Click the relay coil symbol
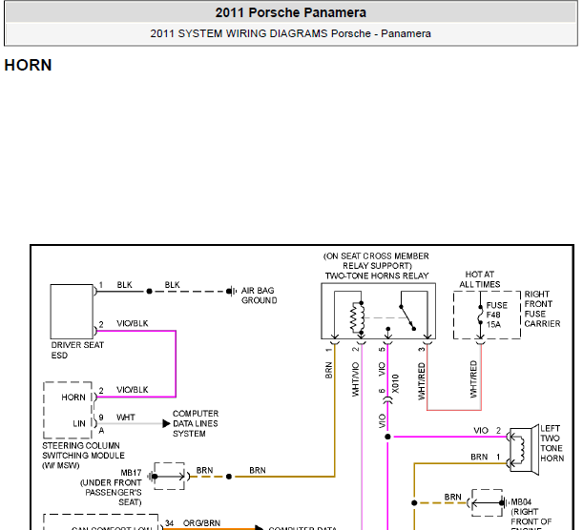 (357, 318)
